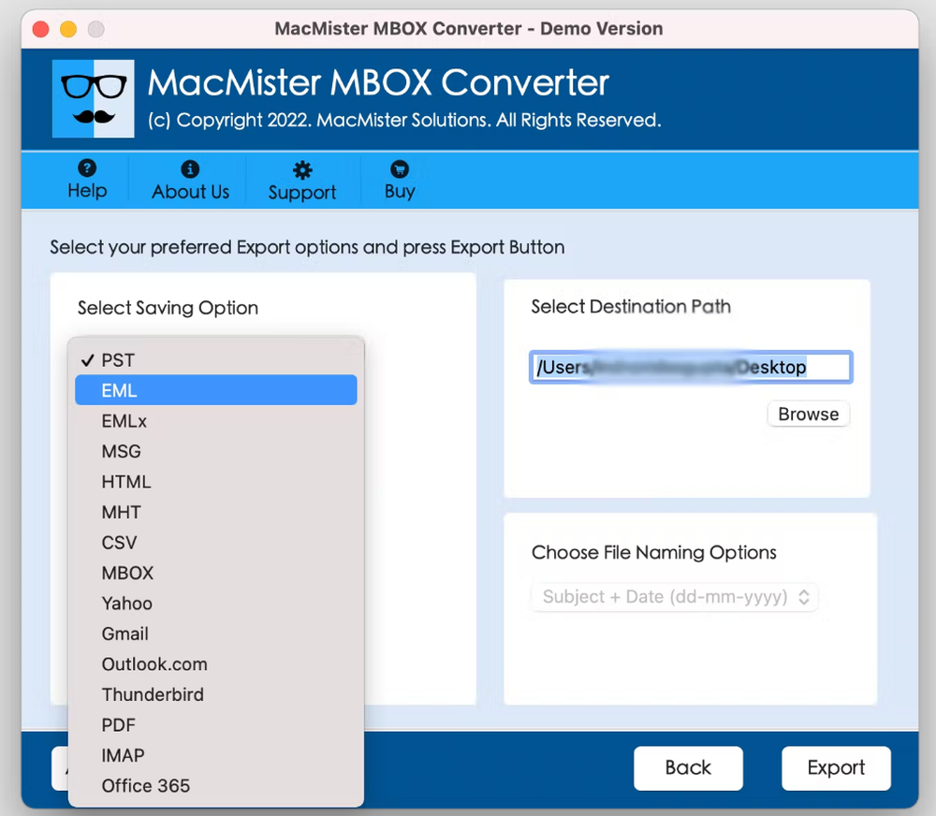Click the Back button

[x=688, y=767]
